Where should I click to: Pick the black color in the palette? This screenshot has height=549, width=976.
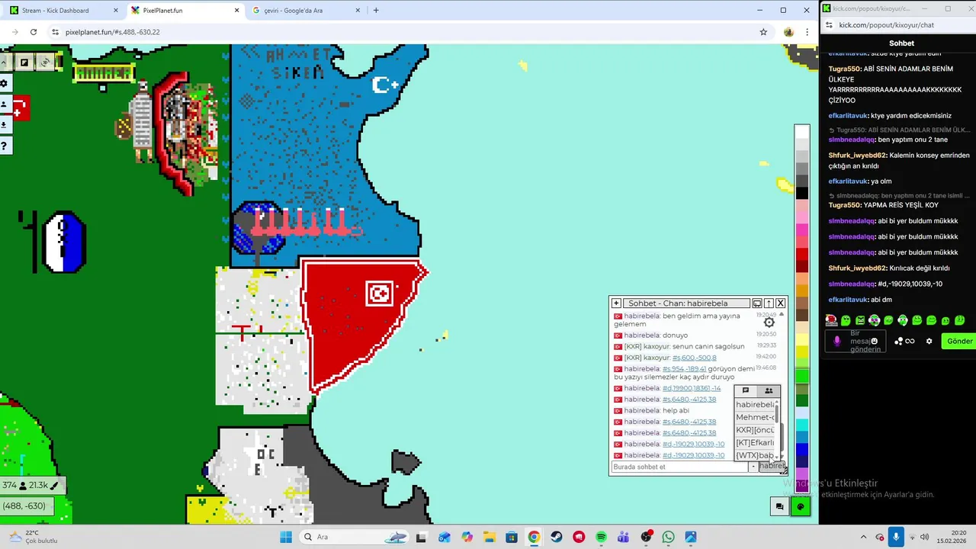tap(801, 193)
